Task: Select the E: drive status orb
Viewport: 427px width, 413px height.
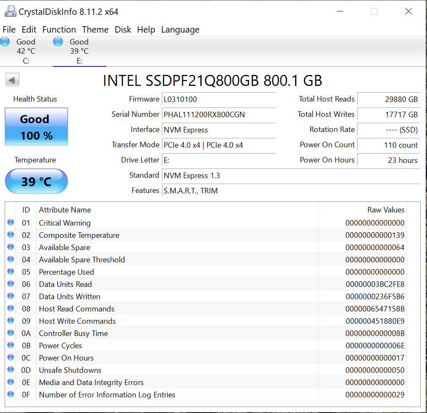Action: [58, 42]
